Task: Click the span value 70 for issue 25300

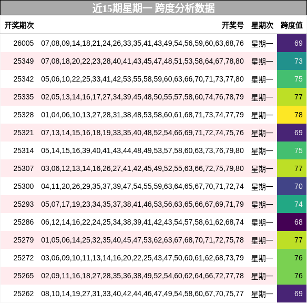Action: [292, 186]
